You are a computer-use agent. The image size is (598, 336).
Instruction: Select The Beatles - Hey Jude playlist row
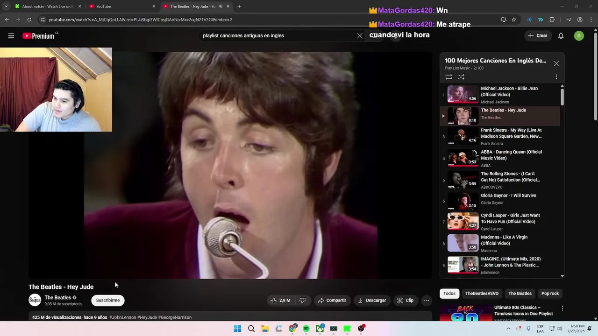(501, 116)
